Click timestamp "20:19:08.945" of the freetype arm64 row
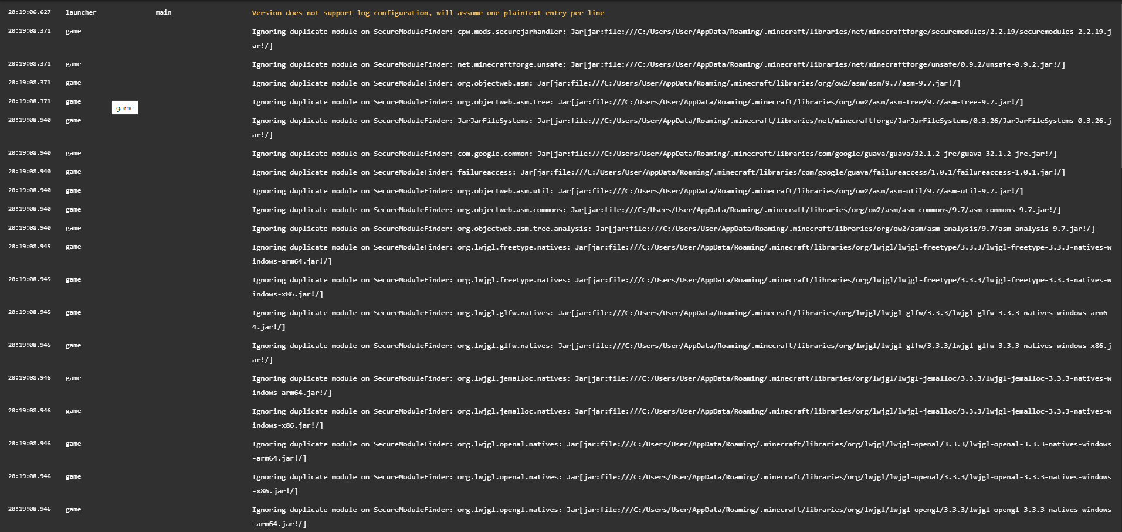 (x=29, y=247)
